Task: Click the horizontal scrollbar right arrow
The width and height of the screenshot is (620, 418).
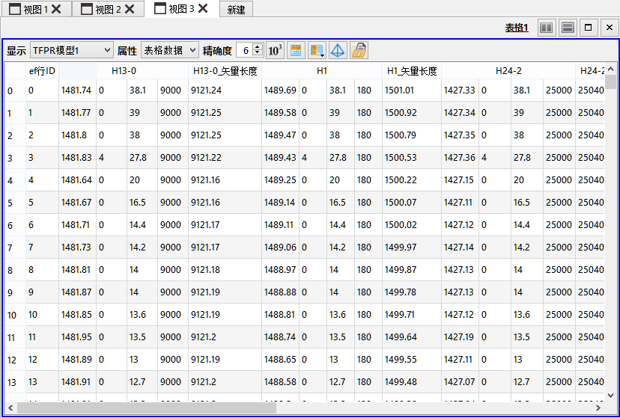Action: [598, 408]
